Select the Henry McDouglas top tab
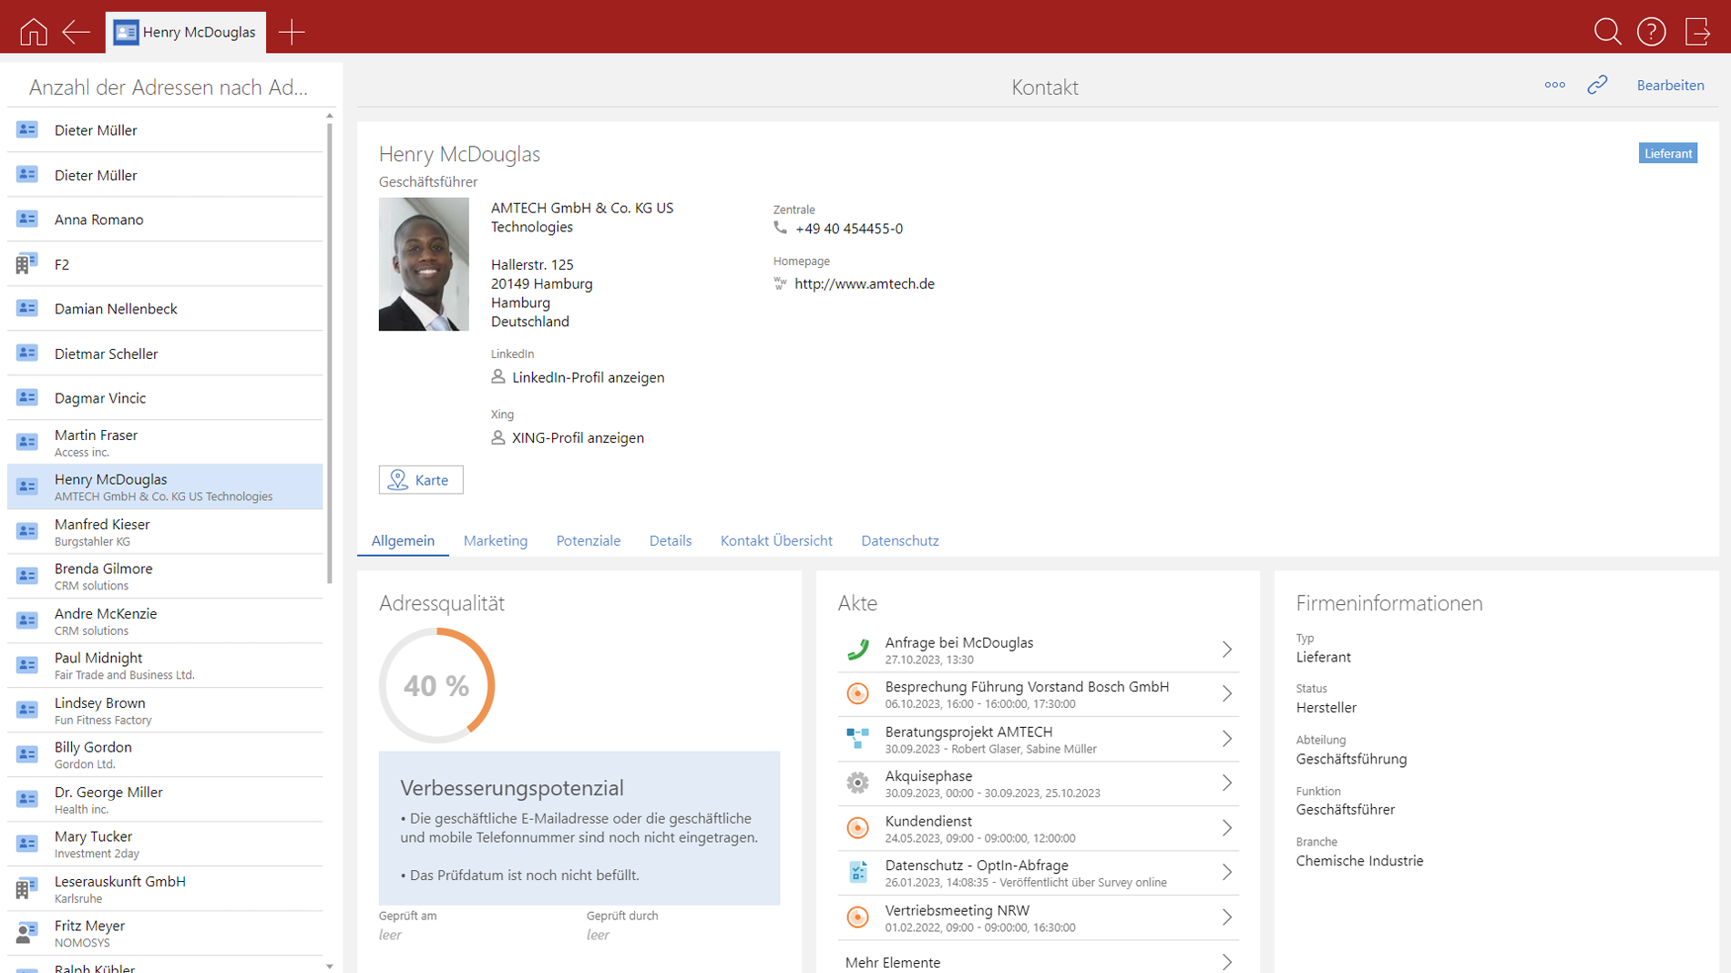This screenshot has height=973, width=1731. coord(186,32)
